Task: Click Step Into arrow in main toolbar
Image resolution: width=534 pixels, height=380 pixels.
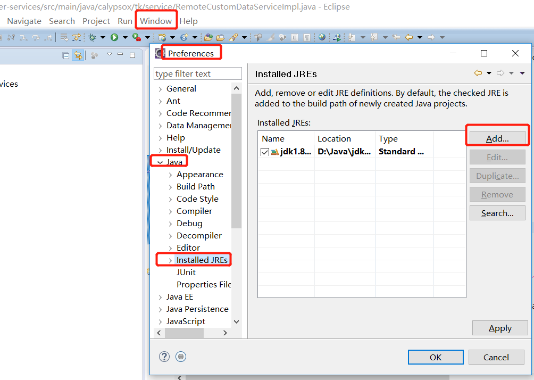Action: click(x=23, y=38)
